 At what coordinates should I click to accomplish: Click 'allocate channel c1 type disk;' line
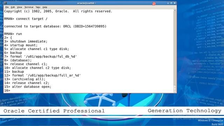(36, 49)
